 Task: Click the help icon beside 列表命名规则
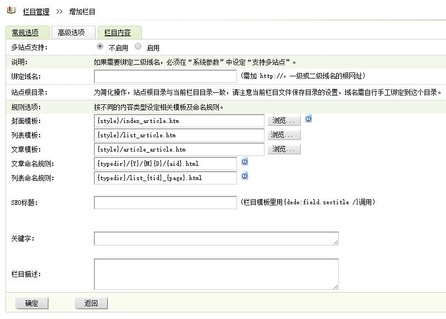pos(244,176)
